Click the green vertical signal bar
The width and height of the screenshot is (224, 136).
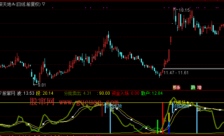[x=158, y=126]
